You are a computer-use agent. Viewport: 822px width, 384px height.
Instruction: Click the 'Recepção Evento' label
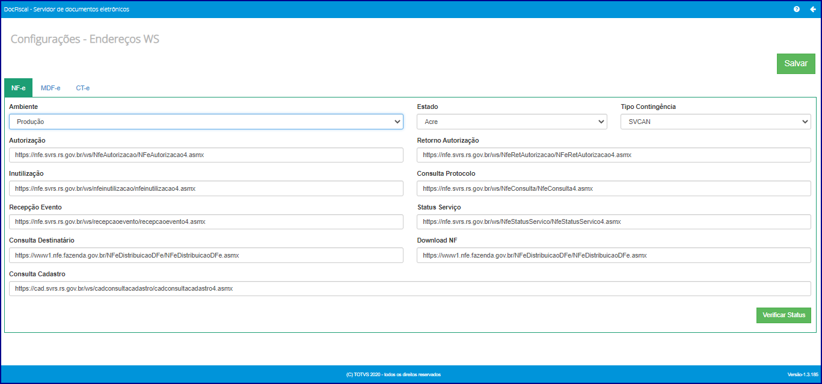(35, 207)
